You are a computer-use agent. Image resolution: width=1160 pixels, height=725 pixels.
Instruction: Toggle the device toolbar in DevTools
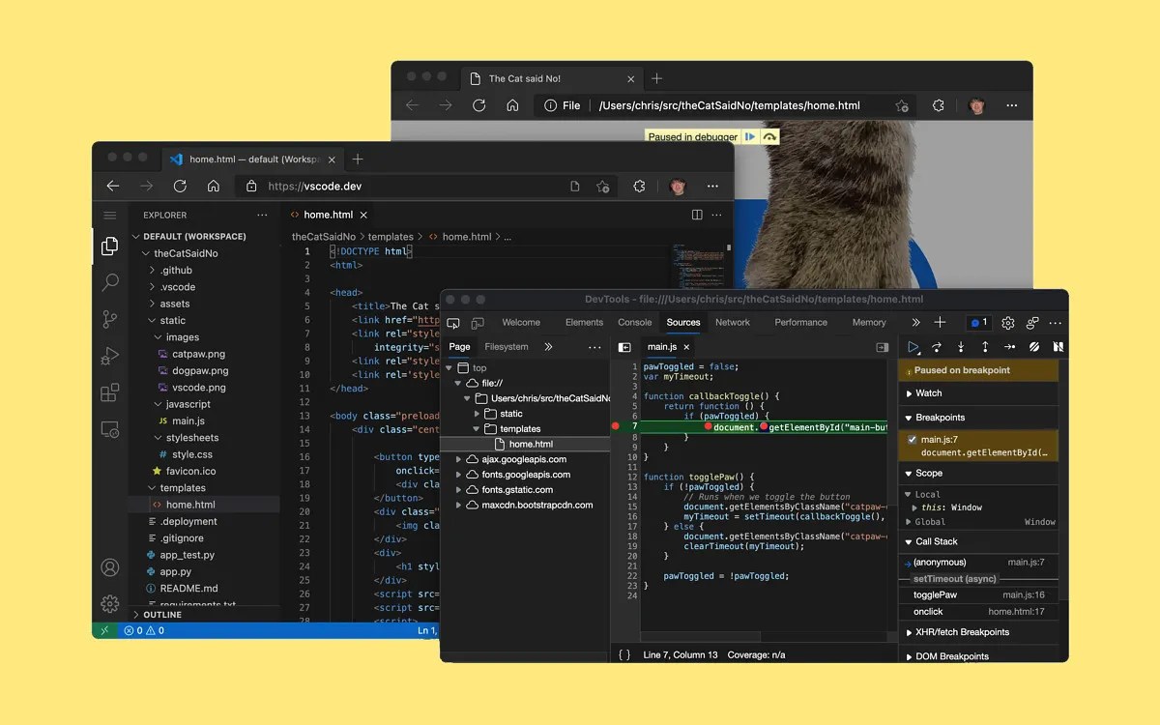(478, 323)
